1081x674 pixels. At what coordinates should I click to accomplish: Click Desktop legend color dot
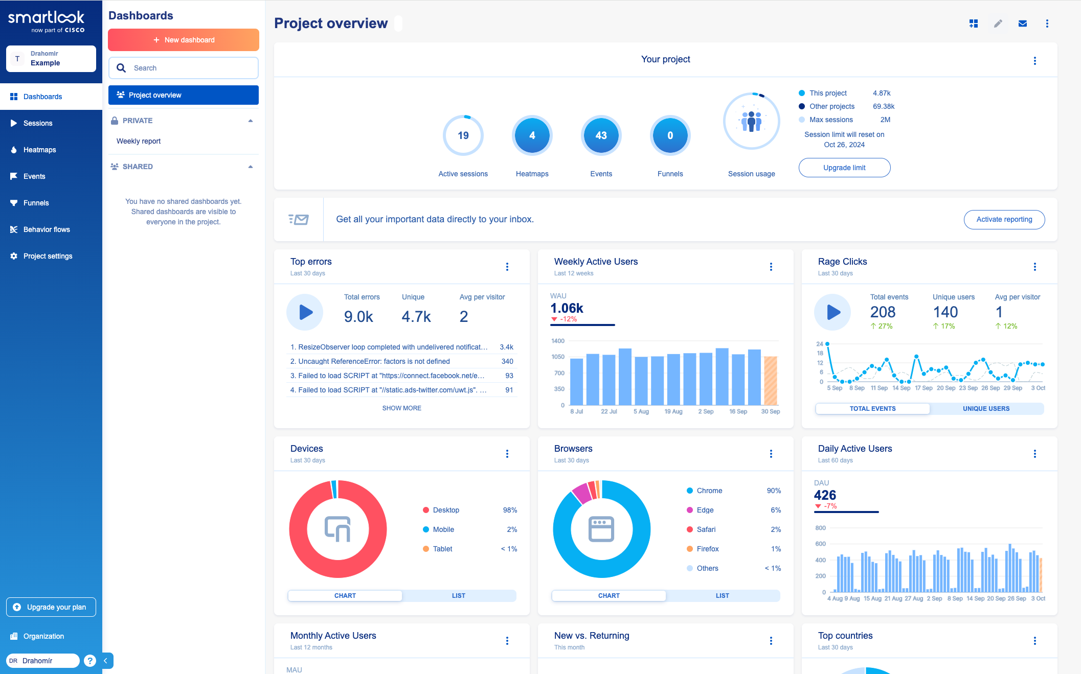click(x=426, y=510)
